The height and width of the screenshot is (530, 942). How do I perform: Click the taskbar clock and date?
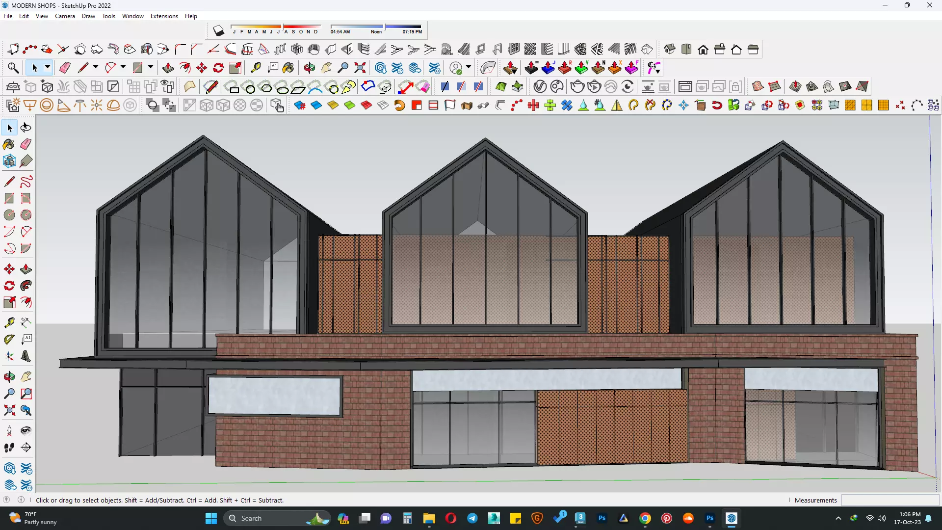pos(907,518)
